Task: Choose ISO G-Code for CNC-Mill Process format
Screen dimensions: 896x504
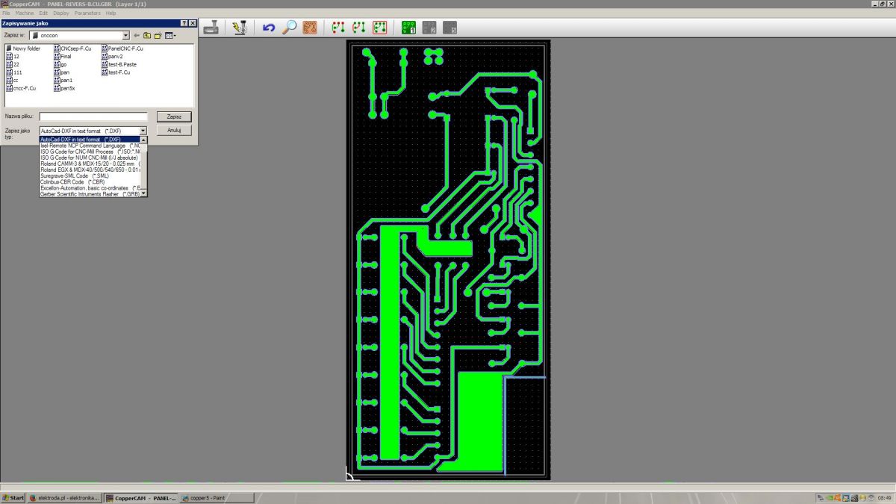Action: 90,152
